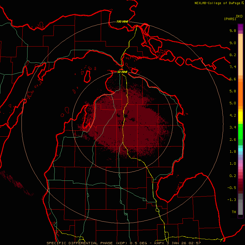Click the 100 NMI range ring label

[122, 22]
